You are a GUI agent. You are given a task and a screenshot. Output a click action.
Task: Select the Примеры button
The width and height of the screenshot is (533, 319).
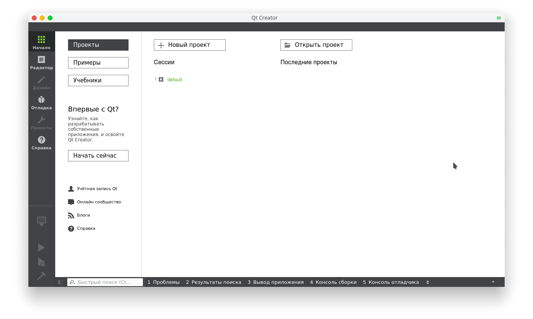(x=98, y=63)
